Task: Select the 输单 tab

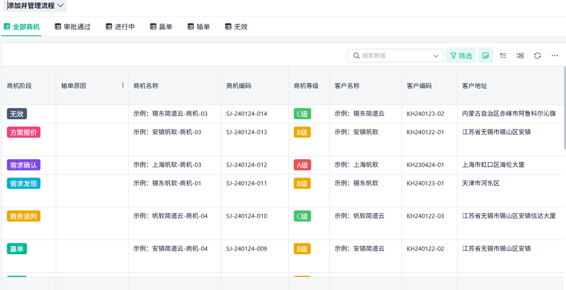Action: click(x=199, y=27)
